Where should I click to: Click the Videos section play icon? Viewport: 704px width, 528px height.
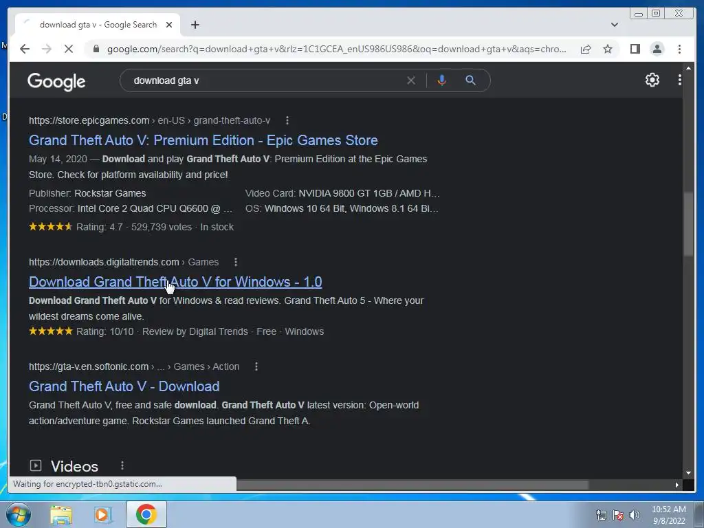pyautogui.click(x=36, y=465)
